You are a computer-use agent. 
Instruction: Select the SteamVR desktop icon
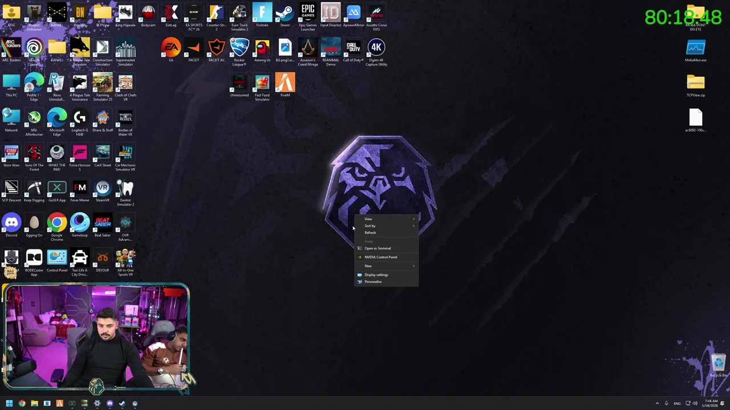pyautogui.click(x=103, y=191)
